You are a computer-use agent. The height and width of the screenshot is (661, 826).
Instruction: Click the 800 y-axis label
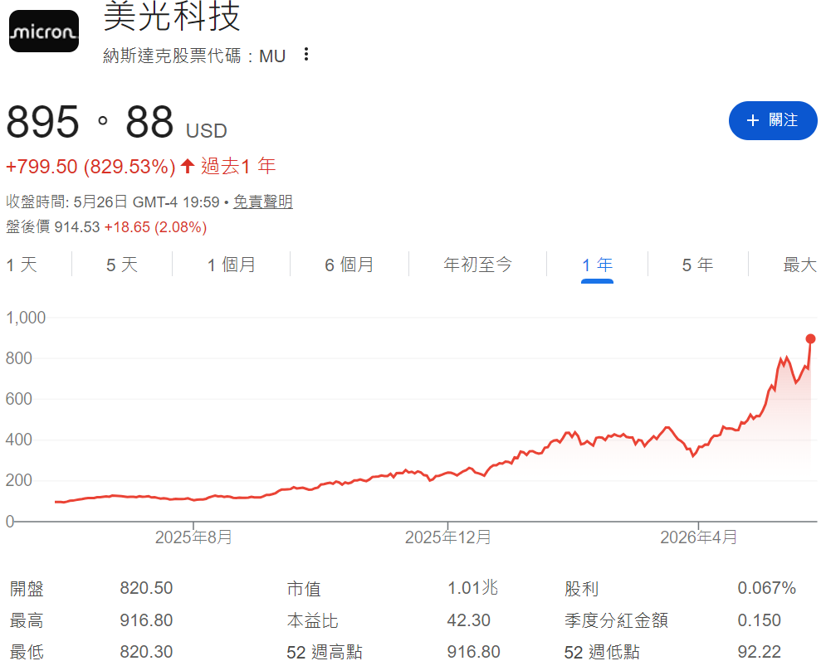click(x=19, y=358)
